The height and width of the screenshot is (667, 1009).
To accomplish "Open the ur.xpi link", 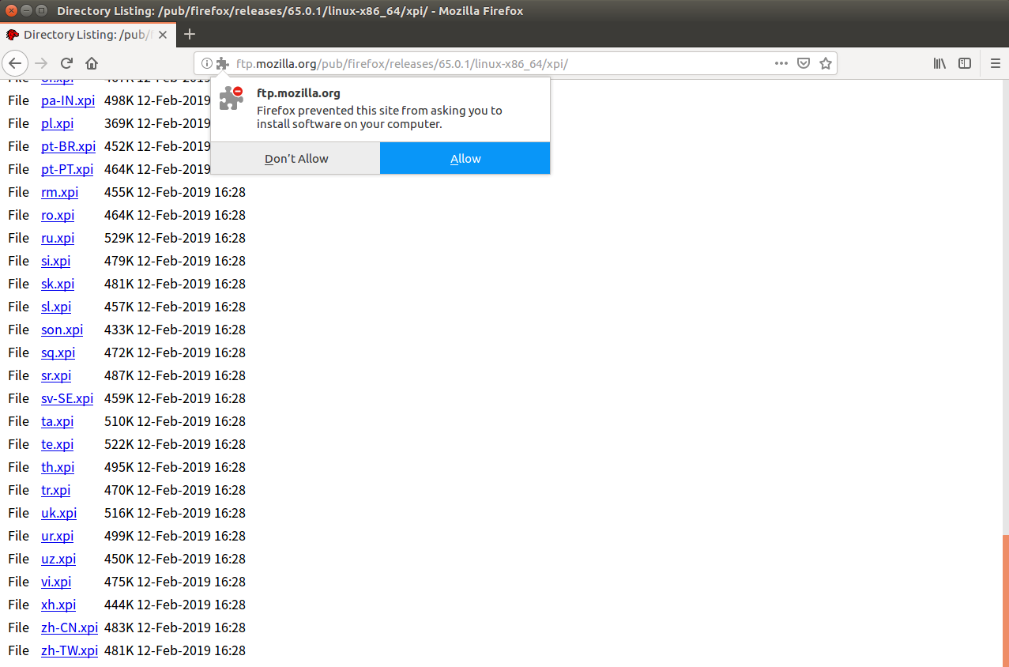I will 58,536.
